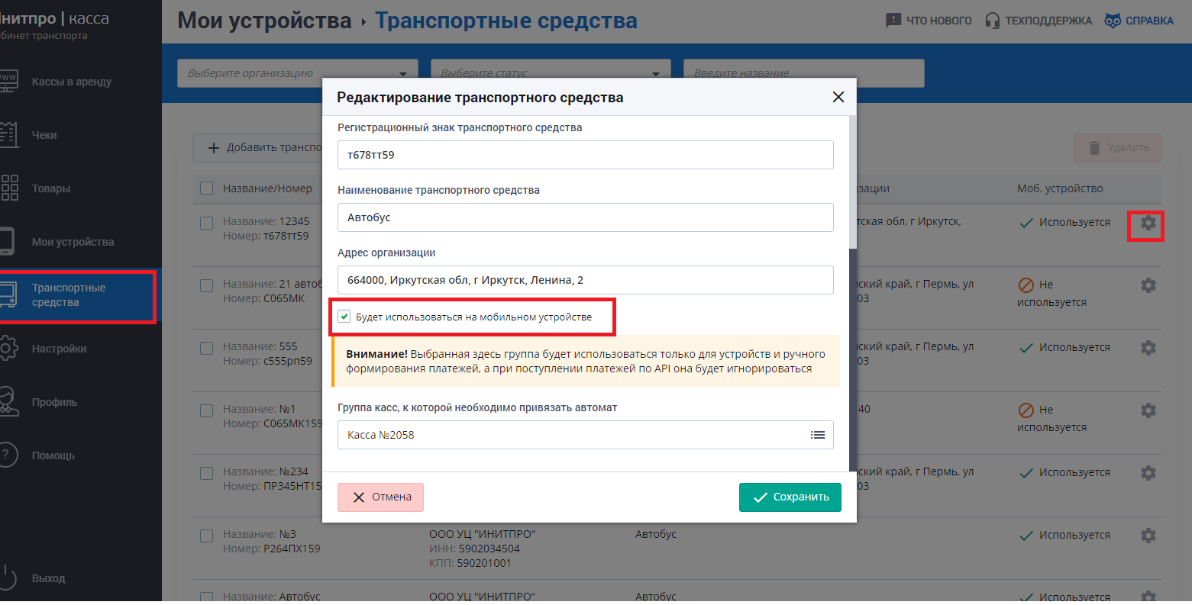Open the Что нового announcements icon
The image size is (1192, 605).
(x=893, y=21)
